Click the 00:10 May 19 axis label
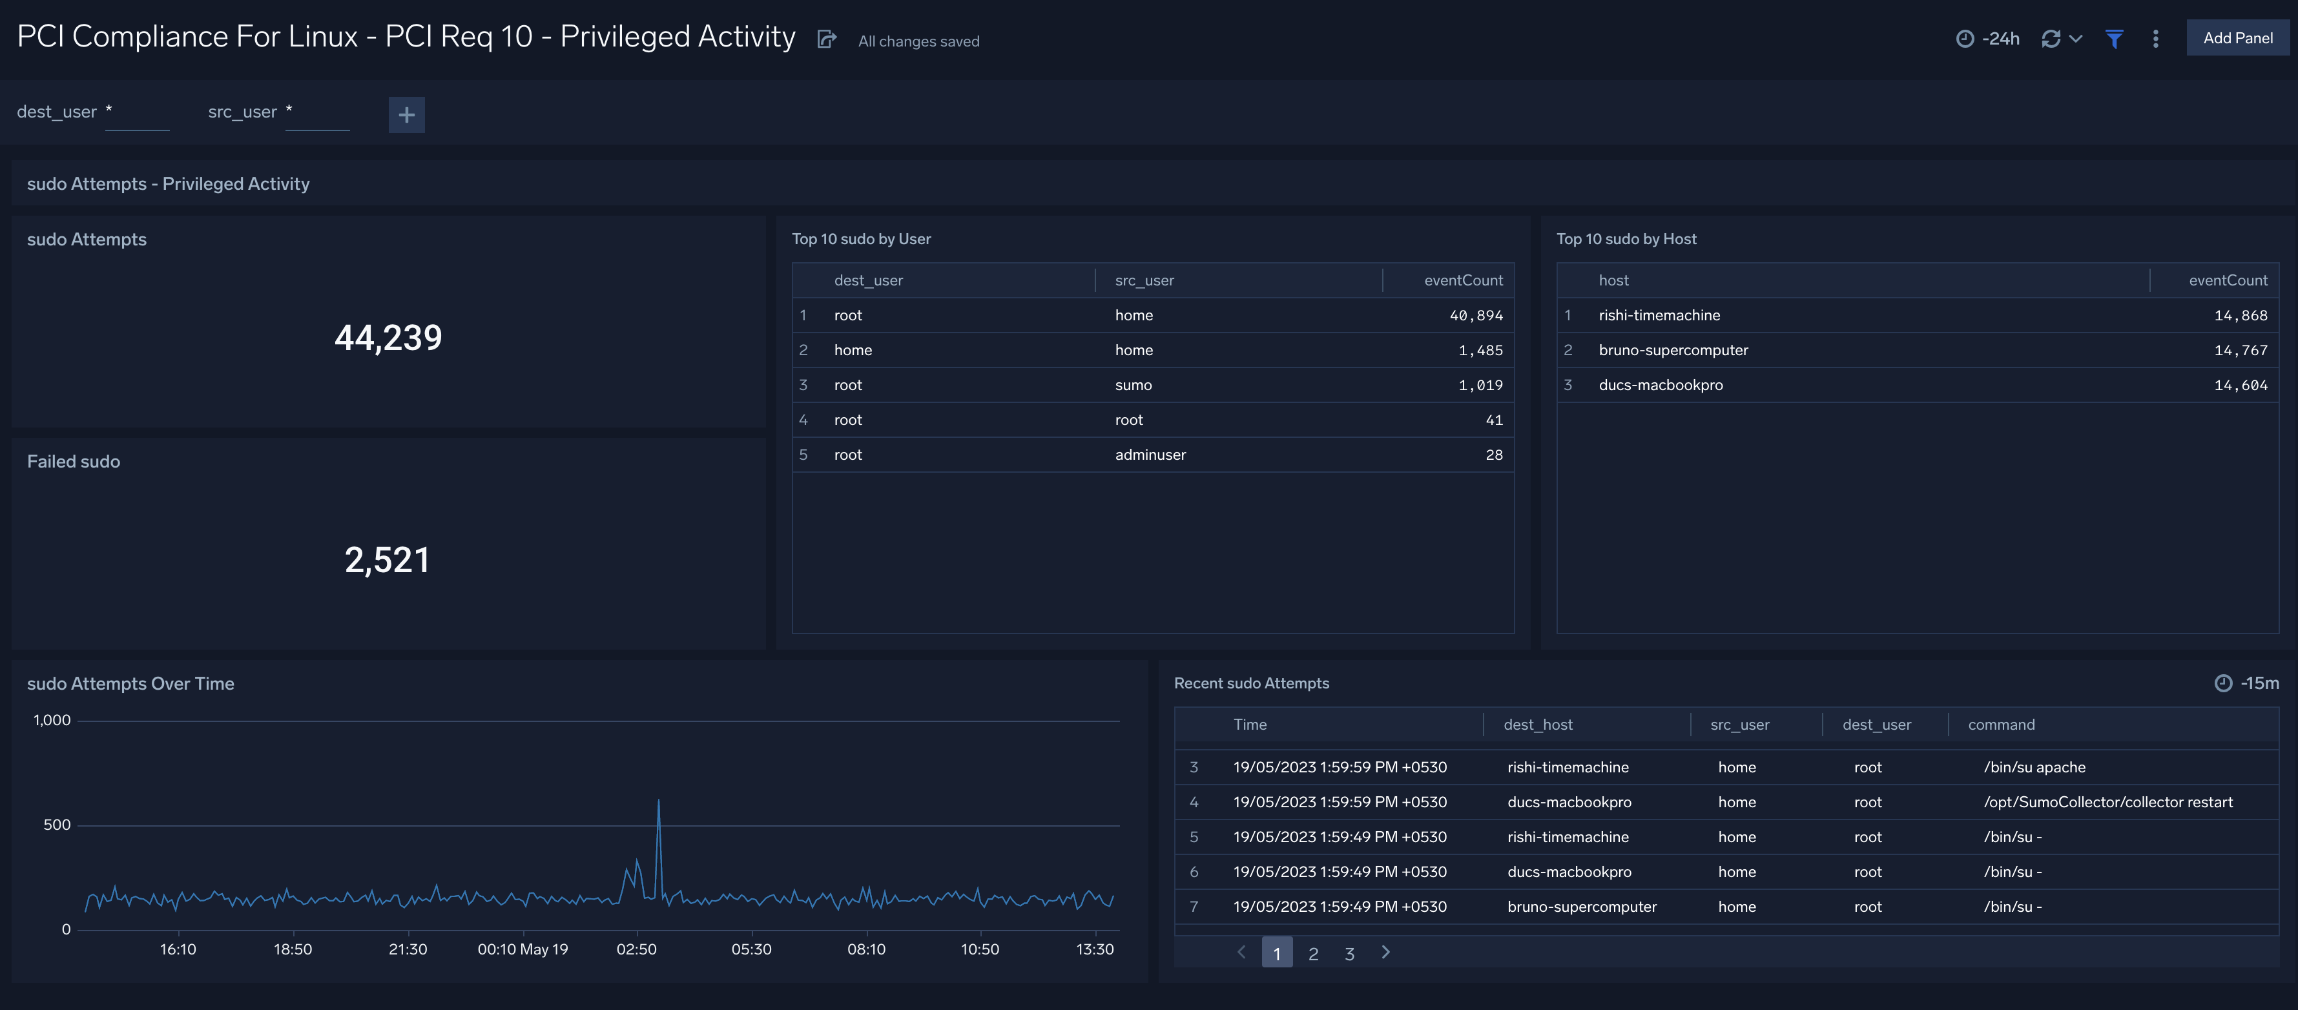This screenshot has height=1010, width=2298. pyautogui.click(x=523, y=949)
